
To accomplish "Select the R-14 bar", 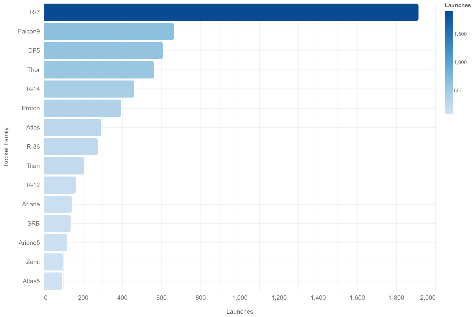I will click(x=89, y=89).
